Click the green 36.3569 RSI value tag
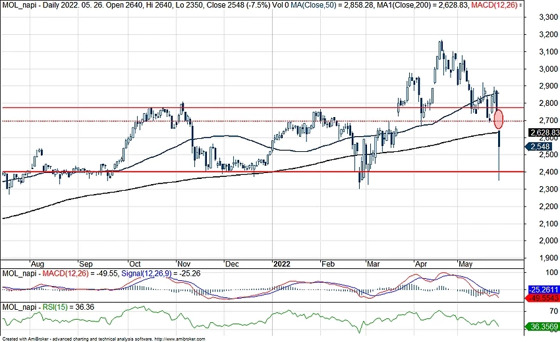 [x=542, y=326]
